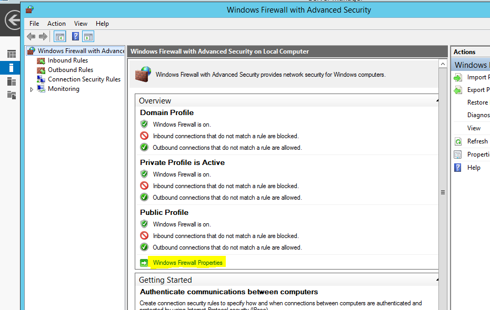Viewport: 490px width, 310px height.
Task: Click Private Profile outbound allowed text
Action: [x=227, y=198]
